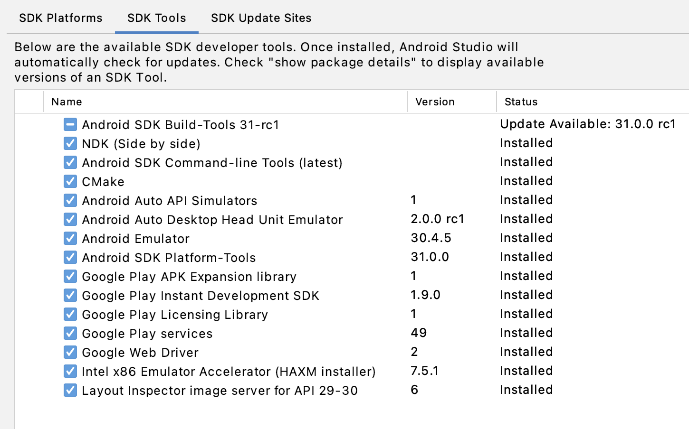Click version '30.4.5' of Android Emulator
Screen dimensions: 689x429
[x=431, y=238]
